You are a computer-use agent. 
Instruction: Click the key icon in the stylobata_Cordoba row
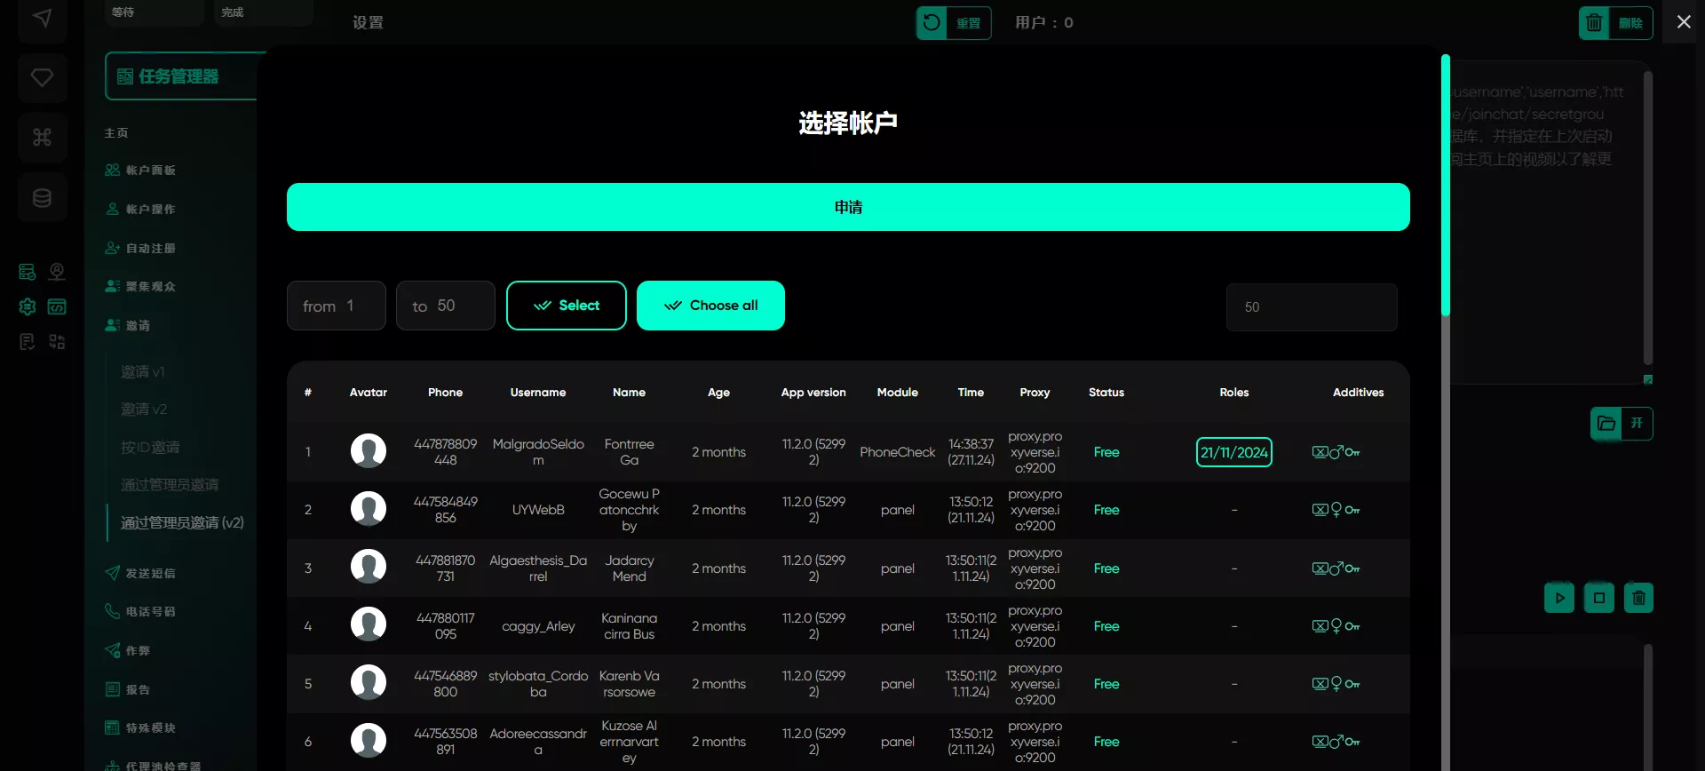pos(1352,684)
